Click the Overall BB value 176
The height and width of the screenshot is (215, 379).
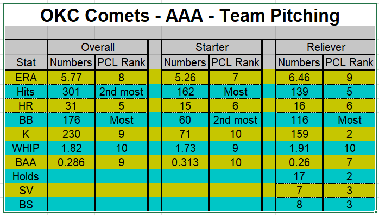[x=71, y=120]
